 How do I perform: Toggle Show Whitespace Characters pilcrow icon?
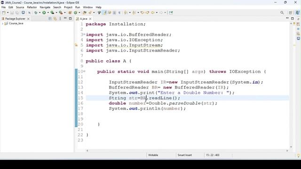click(x=119, y=13)
